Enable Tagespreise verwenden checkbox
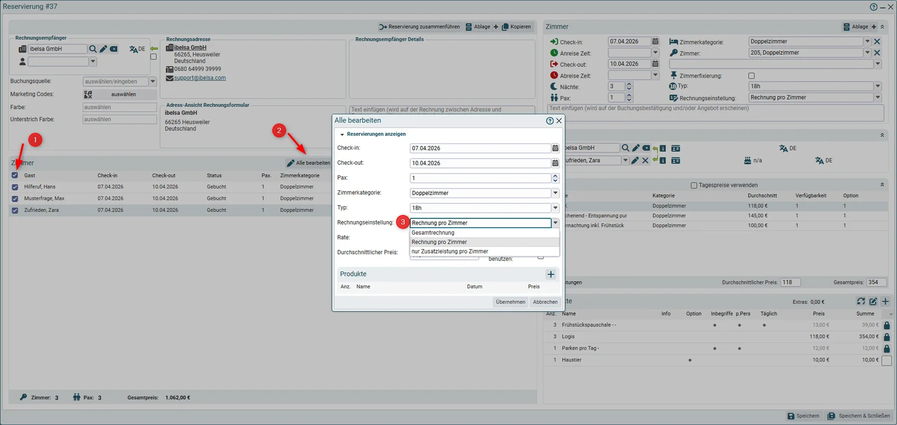 click(694, 185)
